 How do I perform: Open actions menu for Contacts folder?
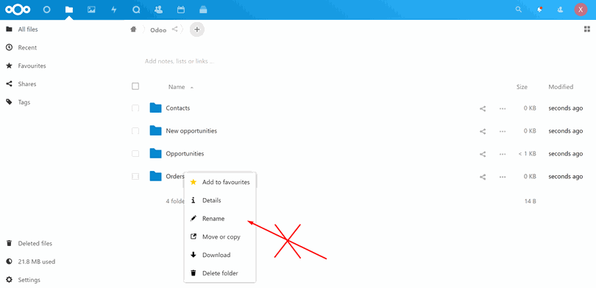(x=503, y=108)
